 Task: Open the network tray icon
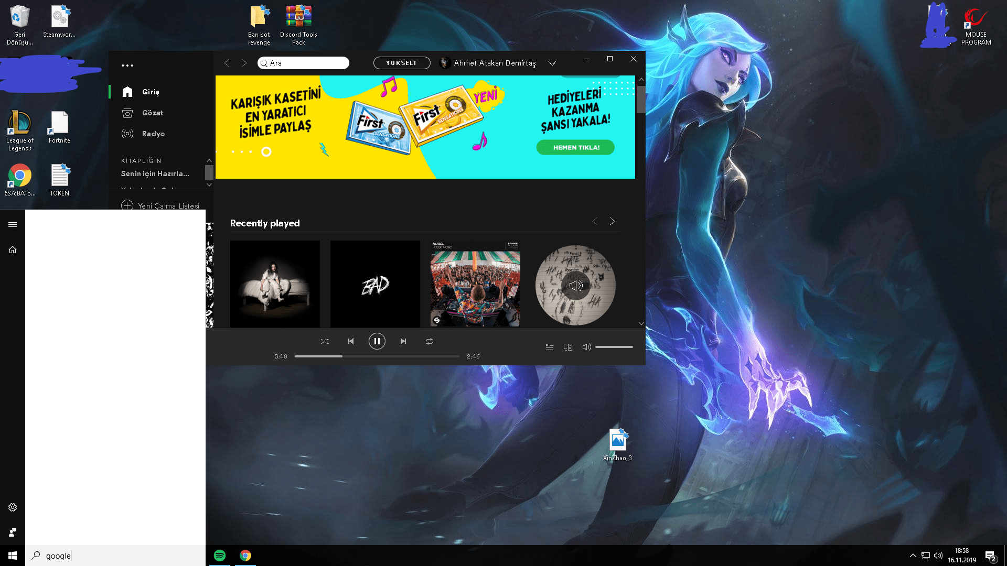pyautogui.click(x=926, y=556)
